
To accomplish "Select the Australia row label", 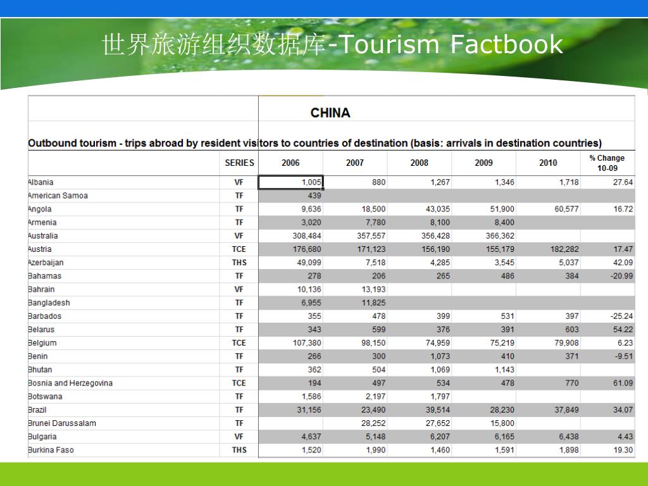I will [43, 236].
